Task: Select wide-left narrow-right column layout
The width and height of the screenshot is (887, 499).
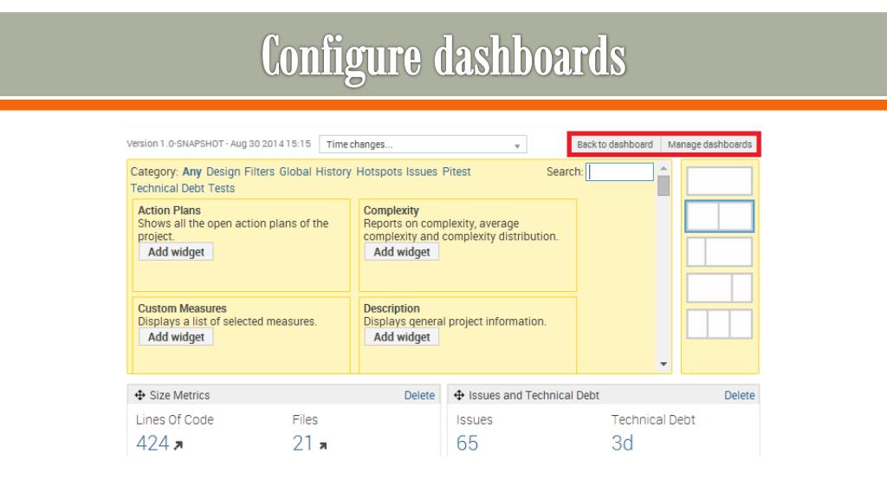Action: (719, 288)
